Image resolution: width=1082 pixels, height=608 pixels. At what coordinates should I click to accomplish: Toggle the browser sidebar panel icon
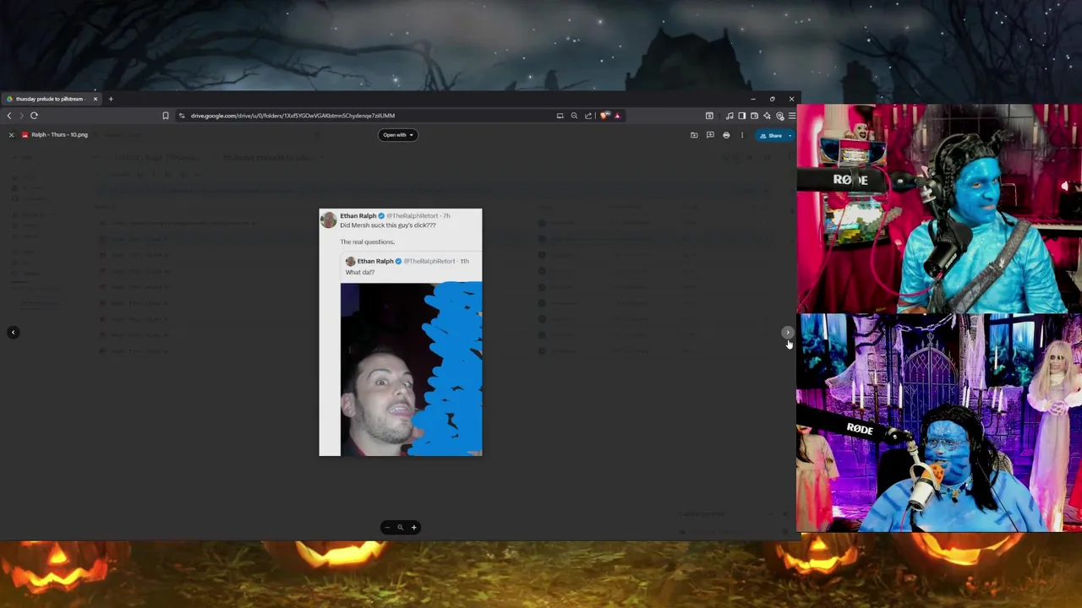(x=741, y=116)
